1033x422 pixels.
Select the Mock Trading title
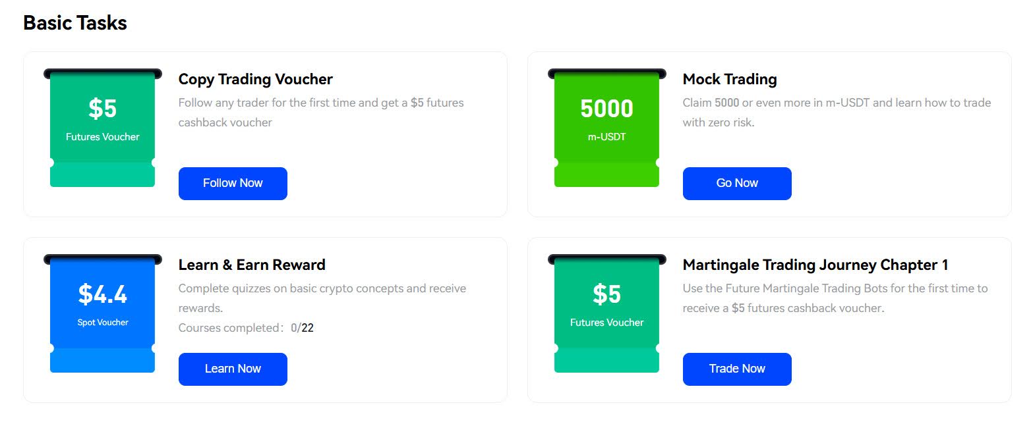tap(730, 79)
